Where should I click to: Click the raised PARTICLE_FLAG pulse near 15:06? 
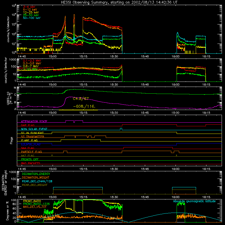click(x=65, y=151)
